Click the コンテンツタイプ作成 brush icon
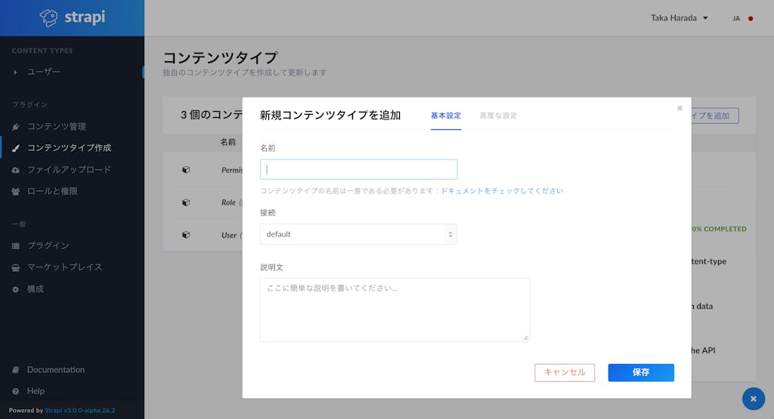The height and width of the screenshot is (419, 774). coord(16,148)
